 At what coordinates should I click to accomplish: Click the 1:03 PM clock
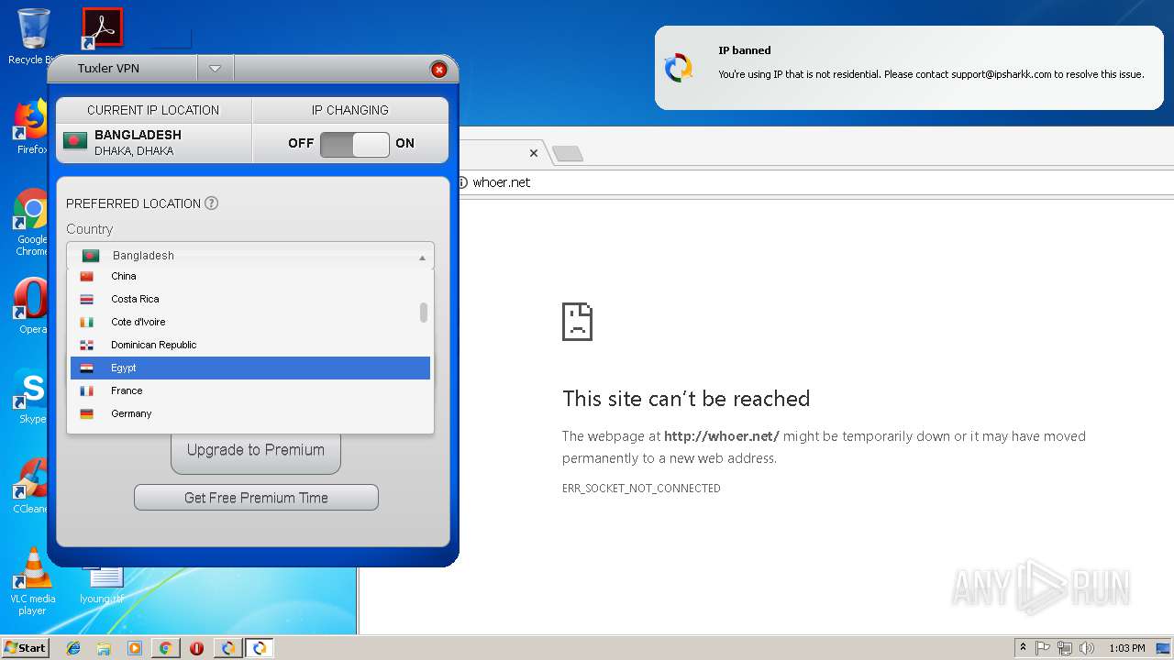[1127, 648]
